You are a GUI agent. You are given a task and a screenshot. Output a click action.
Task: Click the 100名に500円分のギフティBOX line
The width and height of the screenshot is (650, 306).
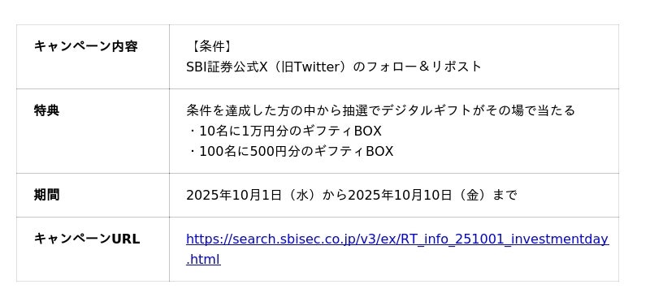point(290,152)
